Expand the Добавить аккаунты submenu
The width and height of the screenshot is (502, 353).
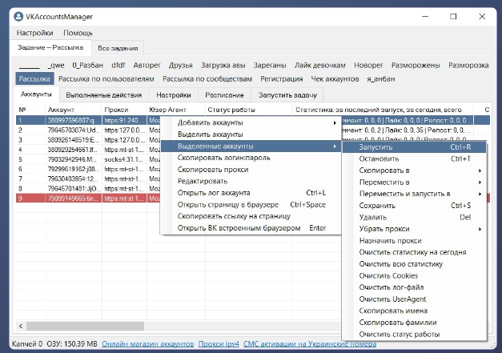[251, 122]
